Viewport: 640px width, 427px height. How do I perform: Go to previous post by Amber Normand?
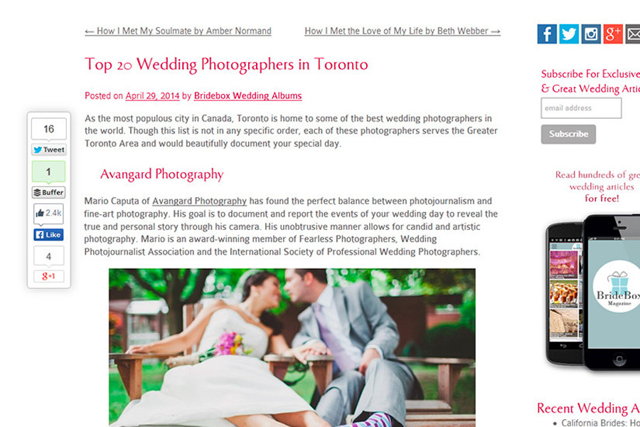[x=178, y=31]
